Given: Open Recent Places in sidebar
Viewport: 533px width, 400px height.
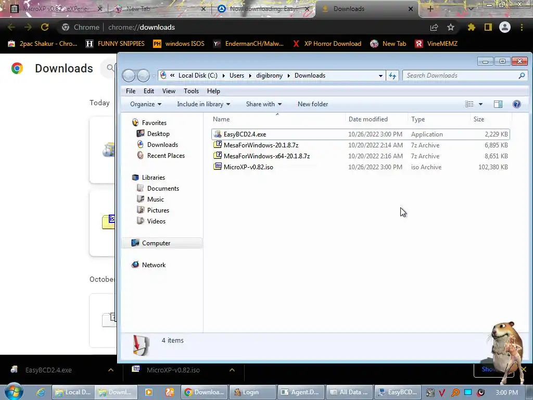Looking at the screenshot, I should click(x=166, y=155).
